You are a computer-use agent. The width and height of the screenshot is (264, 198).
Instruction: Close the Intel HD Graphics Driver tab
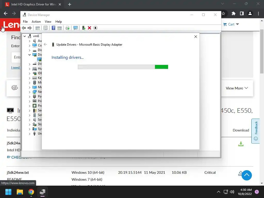pyautogui.click(x=60, y=4)
